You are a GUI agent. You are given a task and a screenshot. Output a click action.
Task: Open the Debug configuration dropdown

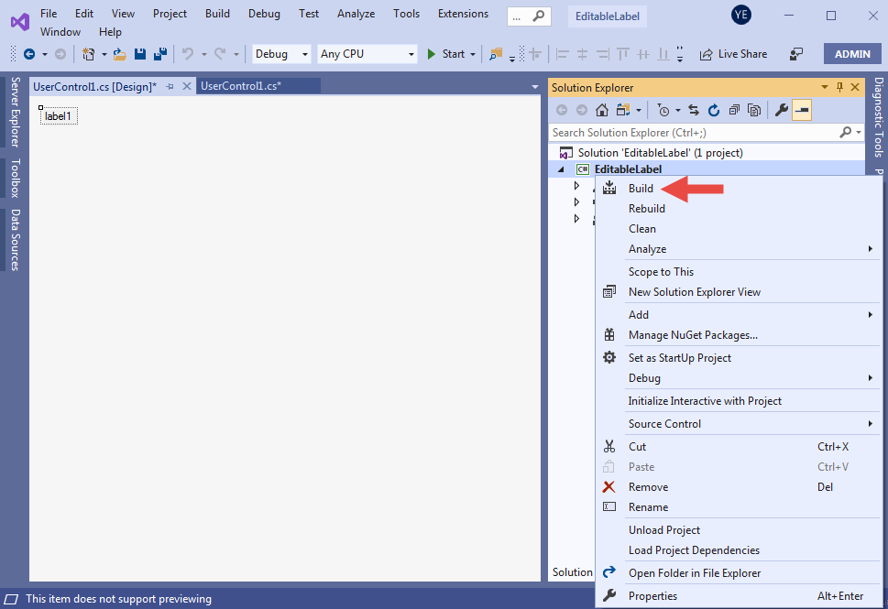[281, 54]
